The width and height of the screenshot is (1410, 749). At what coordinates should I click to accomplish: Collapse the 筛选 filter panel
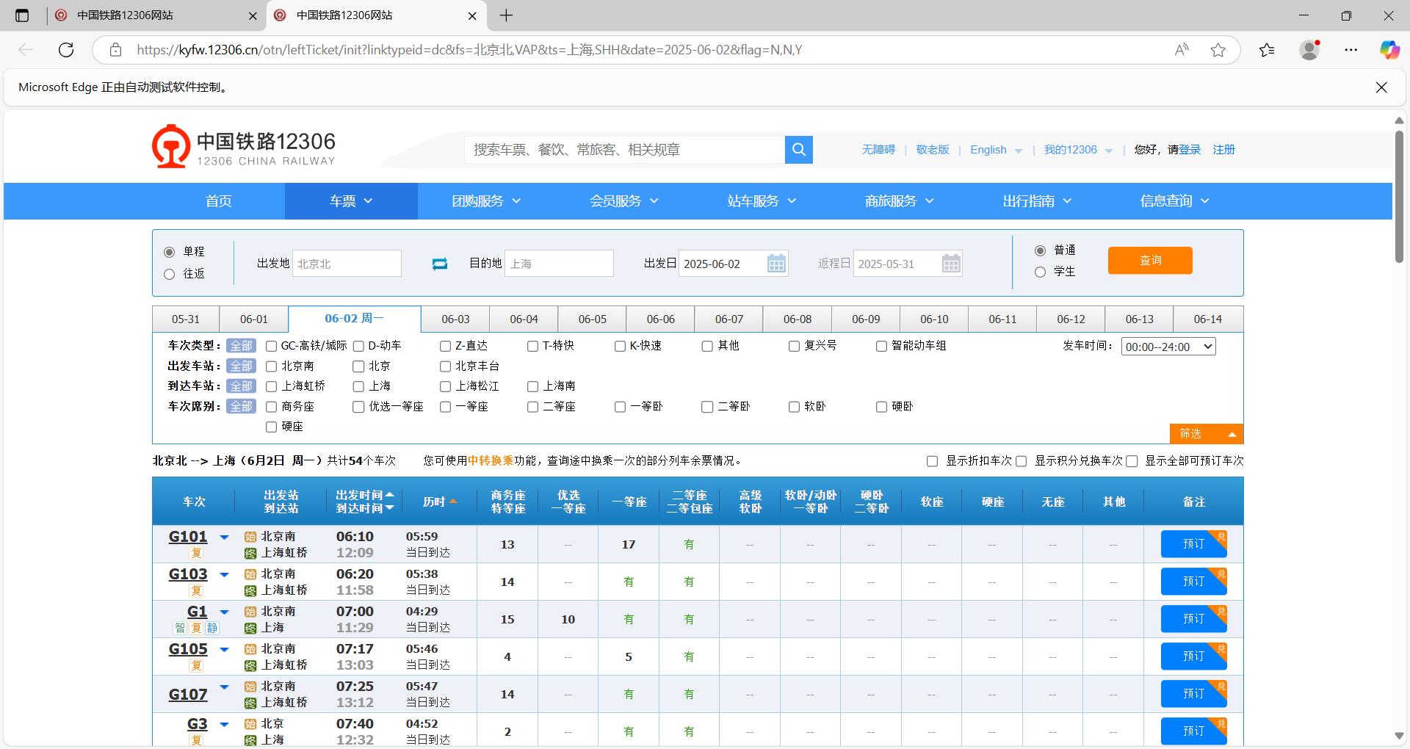click(x=1207, y=434)
